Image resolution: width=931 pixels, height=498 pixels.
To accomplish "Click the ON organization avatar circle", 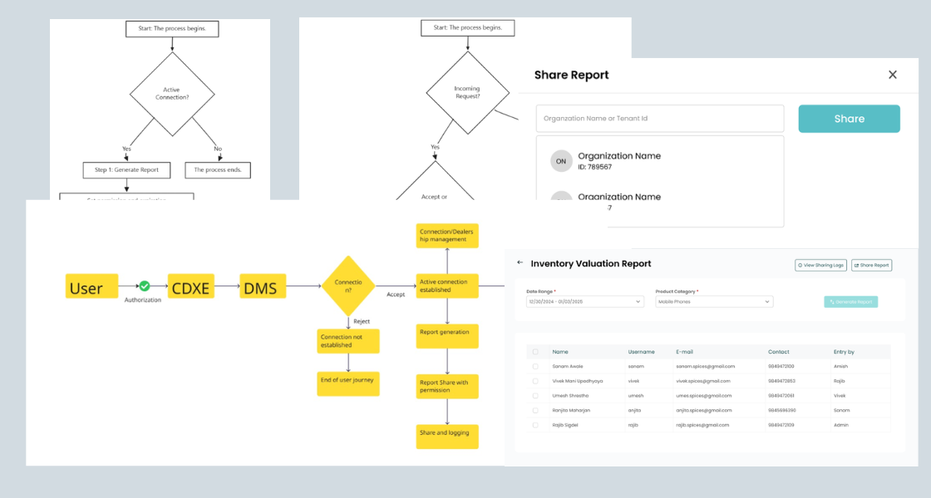I will click(561, 160).
